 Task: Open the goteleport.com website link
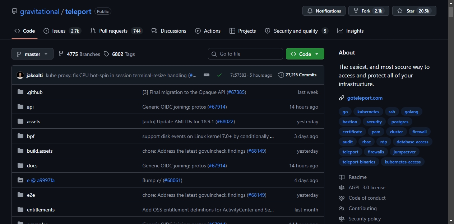point(365,98)
